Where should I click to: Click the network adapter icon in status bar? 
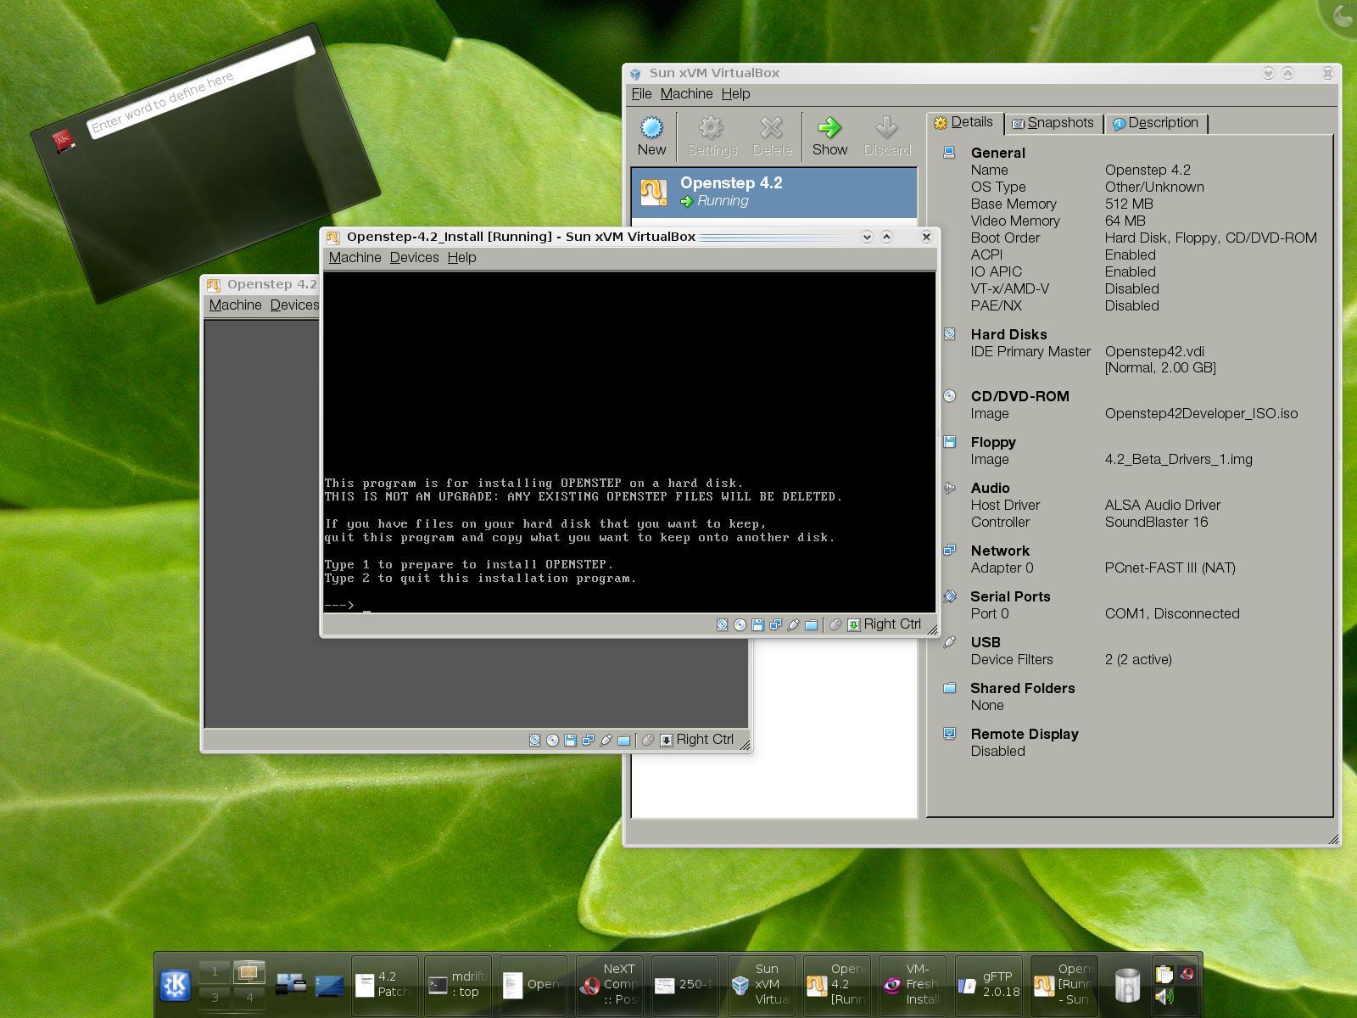pyautogui.click(x=775, y=625)
